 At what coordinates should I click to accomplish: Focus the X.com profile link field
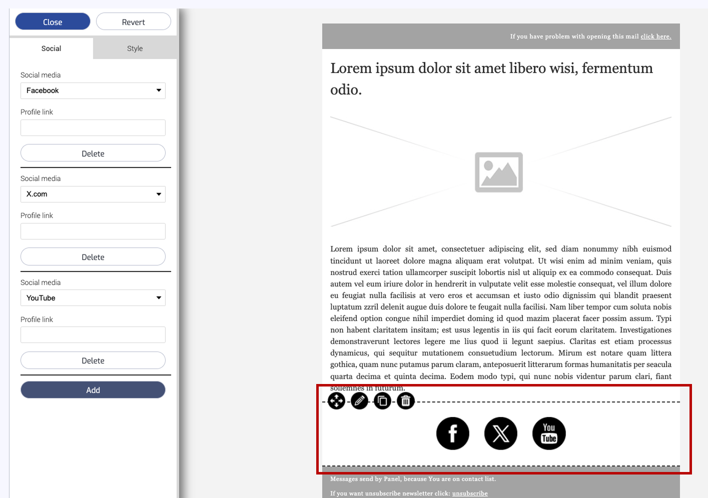coord(93,231)
